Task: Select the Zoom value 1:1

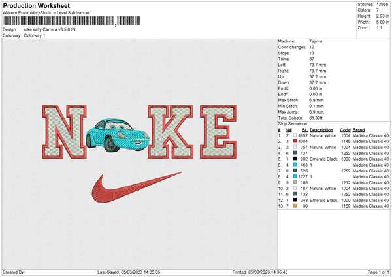Action: (379, 28)
